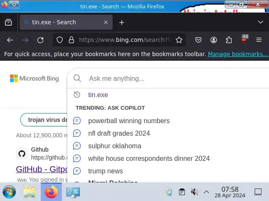269x201 pixels.
Task: Click chat icon beside powerball winning numbers
Action: click(76, 121)
